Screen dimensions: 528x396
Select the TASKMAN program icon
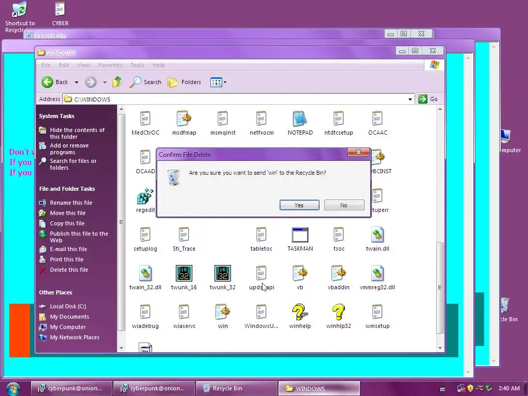(300, 235)
